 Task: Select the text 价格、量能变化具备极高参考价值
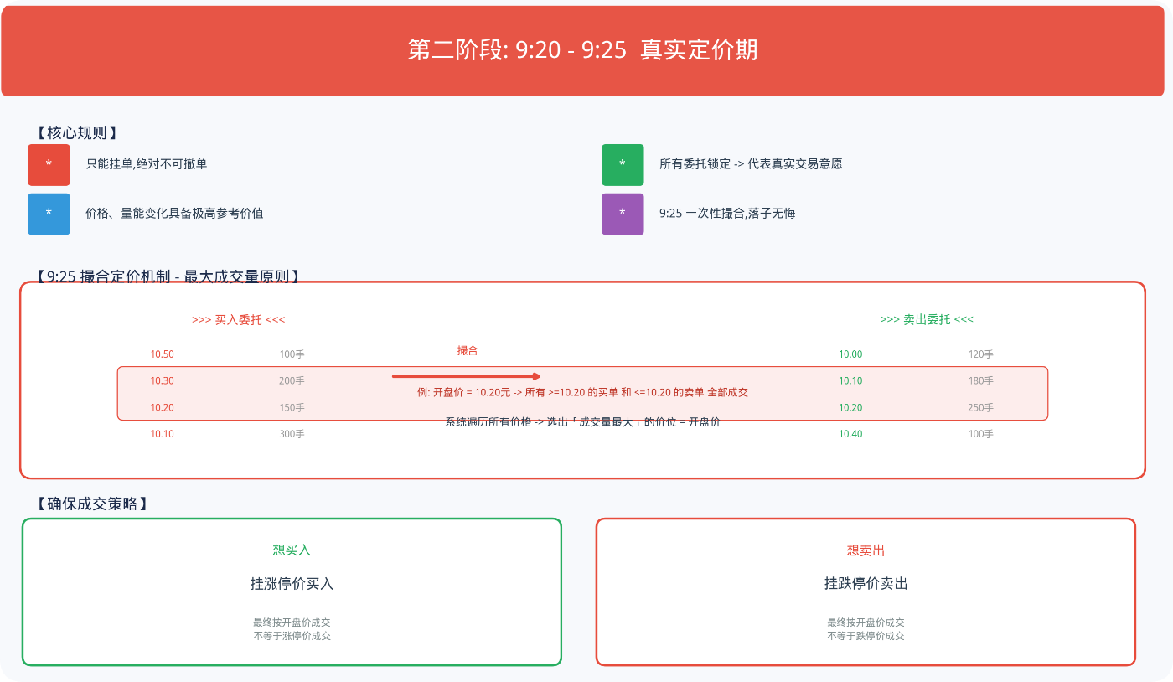[x=175, y=214]
